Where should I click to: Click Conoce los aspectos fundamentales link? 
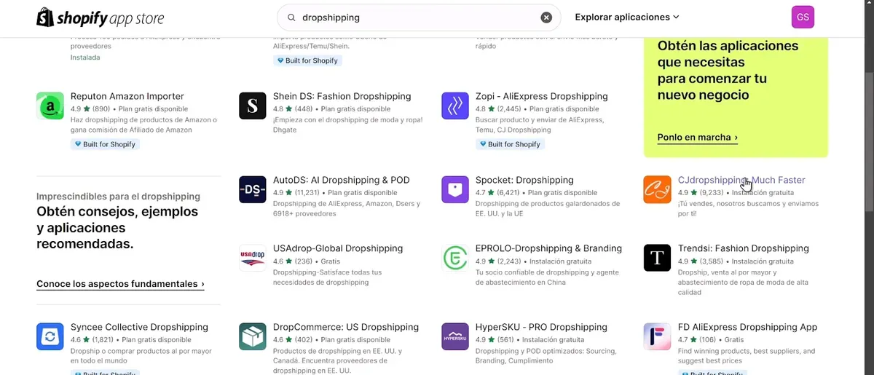pyautogui.click(x=120, y=284)
